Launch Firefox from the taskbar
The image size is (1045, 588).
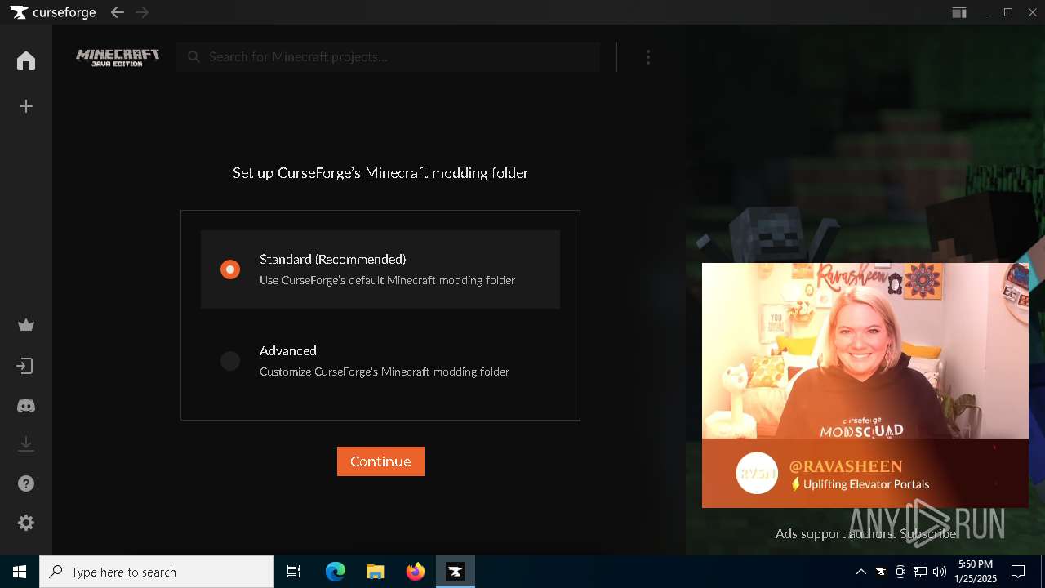click(416, 572)
